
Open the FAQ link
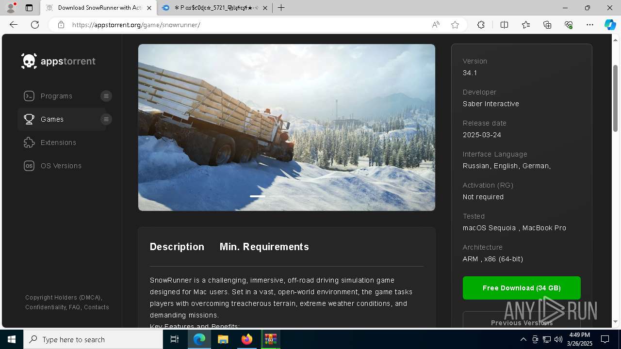[75, 307]
